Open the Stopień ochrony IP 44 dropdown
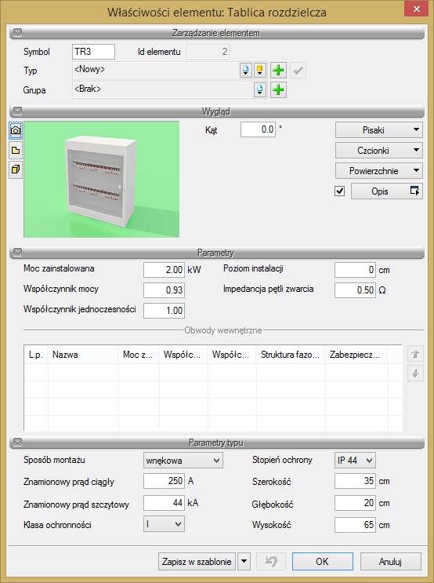The width and height of the screenshot is (434, 583). click(x=355, y=461)
